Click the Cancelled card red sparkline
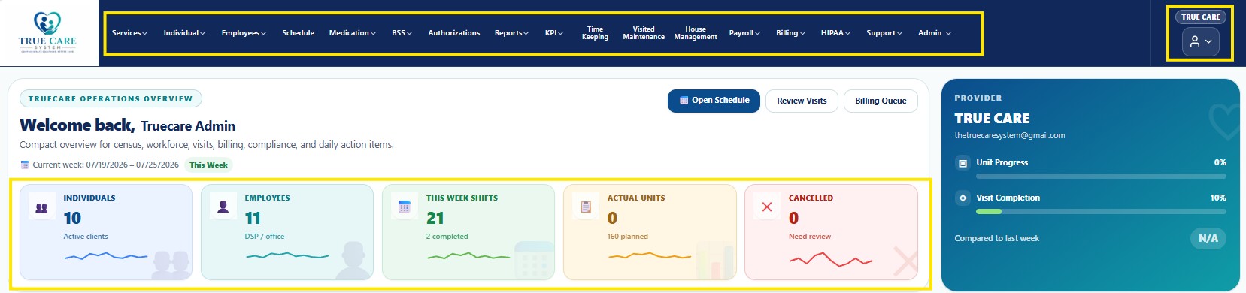The width and height of the screenshot is (1246, 293). (x=830, y=260)
